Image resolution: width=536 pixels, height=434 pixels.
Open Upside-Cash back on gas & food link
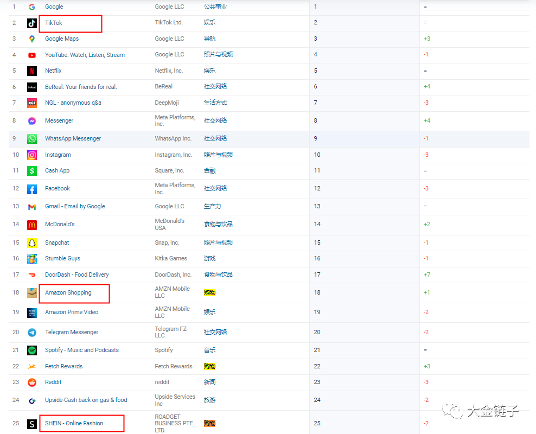tap(86, 400)
